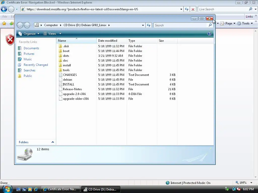Image resolution: width=258 pixels, height=193 pixels.
Task: Open the File menu in Internet Explorer
Action: 5,16
